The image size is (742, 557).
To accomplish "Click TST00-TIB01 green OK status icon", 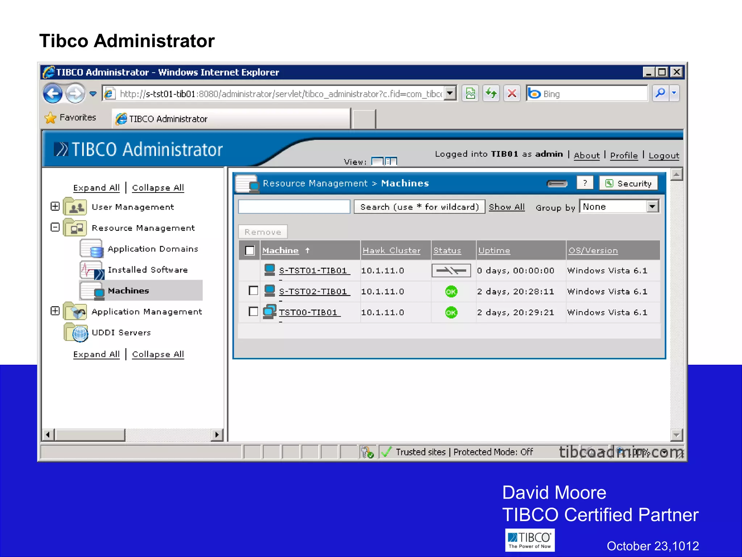I will [451, 312].
